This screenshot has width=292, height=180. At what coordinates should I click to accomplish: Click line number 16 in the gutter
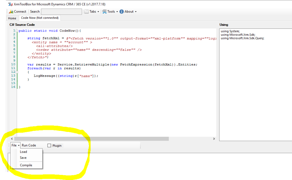point(13,87)
